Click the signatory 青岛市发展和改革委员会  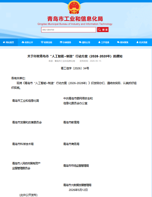tap(27, 122)
